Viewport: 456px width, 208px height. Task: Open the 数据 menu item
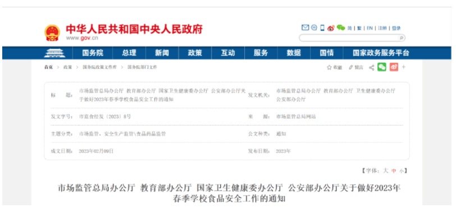(x=294, y=53)
